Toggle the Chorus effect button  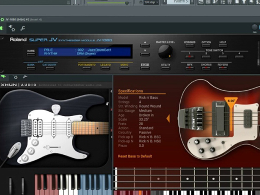point(206,68)
